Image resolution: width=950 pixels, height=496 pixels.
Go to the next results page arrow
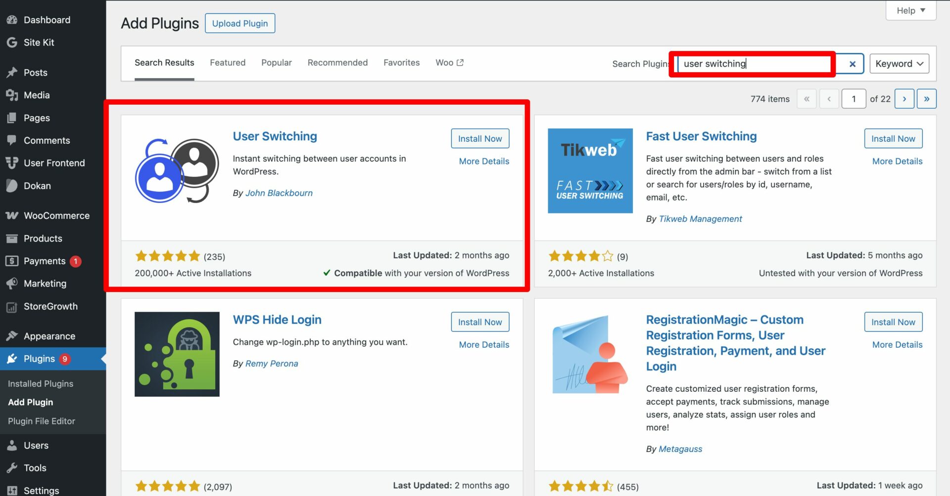pyautogui.click(x=904, y=99)
